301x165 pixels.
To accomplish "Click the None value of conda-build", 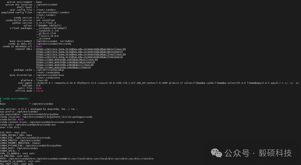I will pos(21,120).
